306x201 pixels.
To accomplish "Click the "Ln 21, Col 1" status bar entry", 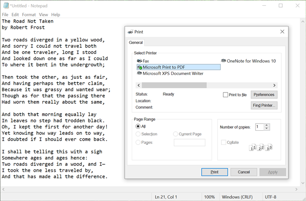I will (x=166, y=197).
